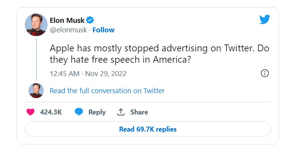Screen dimensions: 290x146
Task: Click small avatar beside conversation link
Action: pos(36,90)
